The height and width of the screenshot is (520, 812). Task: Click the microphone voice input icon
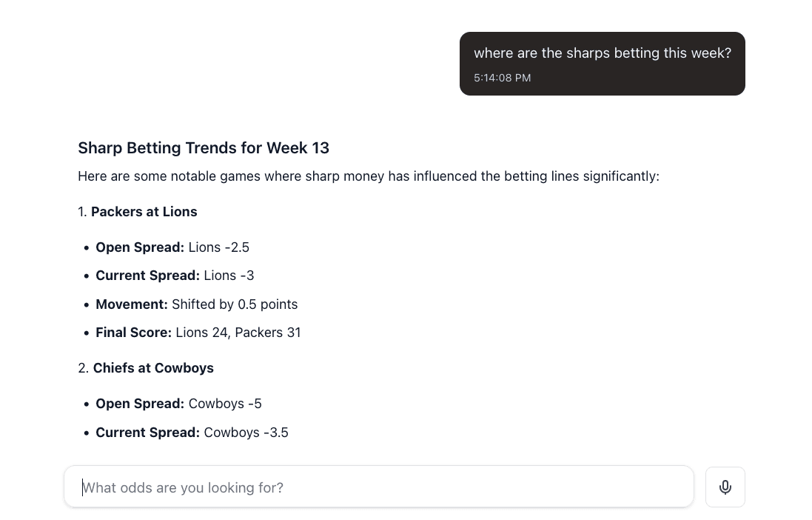pyautogui.click(x=725, y=487)
